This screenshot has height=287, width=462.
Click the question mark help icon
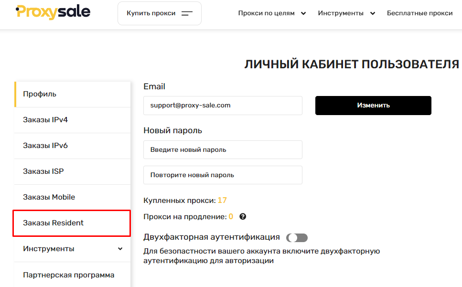coord(243,217)
